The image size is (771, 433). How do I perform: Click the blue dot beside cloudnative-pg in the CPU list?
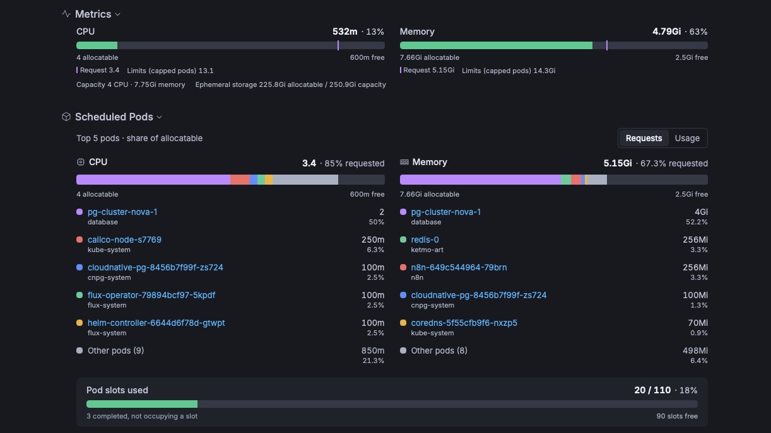79,267
